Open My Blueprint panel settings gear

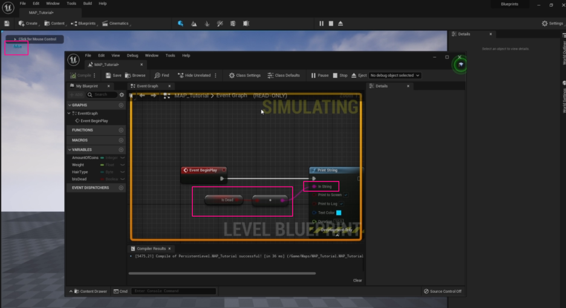pos(122,95)
